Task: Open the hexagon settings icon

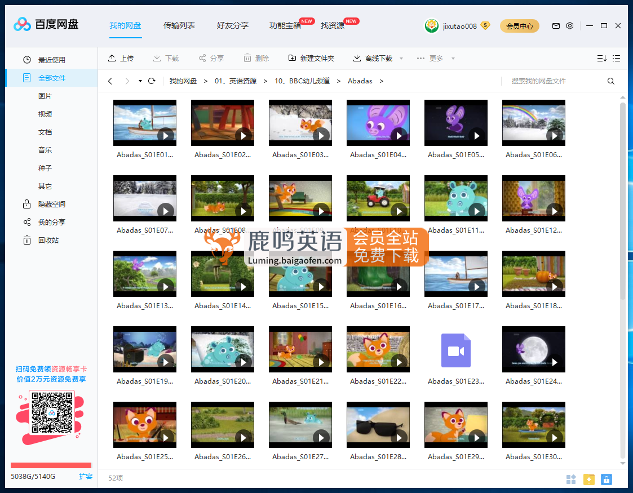Action: (x=570, y=26)
